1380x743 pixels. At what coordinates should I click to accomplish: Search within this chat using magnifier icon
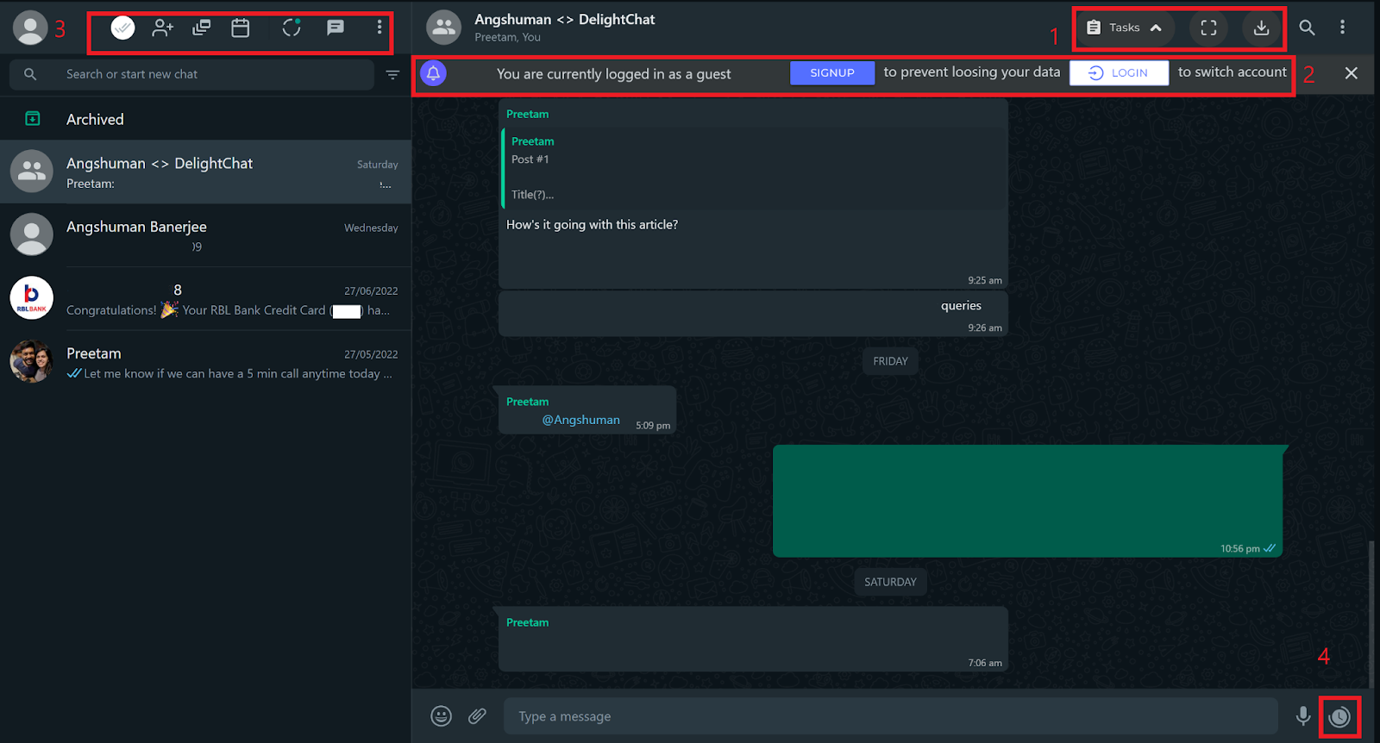[x=1307, y=28]
